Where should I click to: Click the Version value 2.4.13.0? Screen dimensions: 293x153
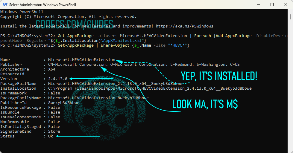pos(58,79)
